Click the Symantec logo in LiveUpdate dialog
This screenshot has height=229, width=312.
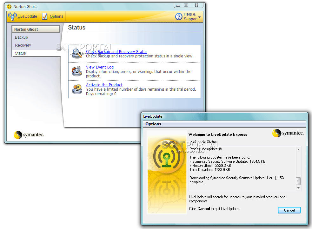288,133
